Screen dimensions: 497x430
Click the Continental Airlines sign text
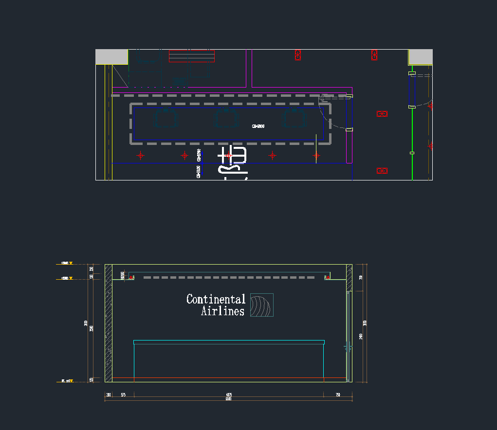216,305
